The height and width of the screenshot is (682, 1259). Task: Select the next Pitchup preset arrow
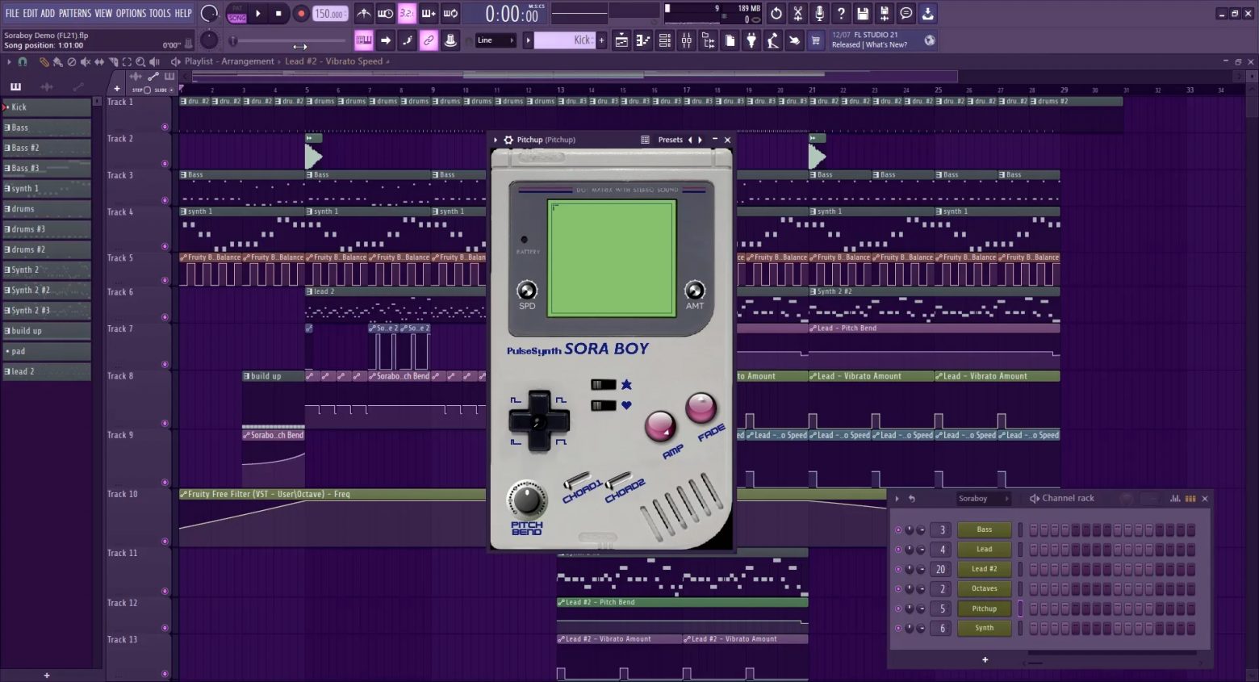tap(700, 140)
